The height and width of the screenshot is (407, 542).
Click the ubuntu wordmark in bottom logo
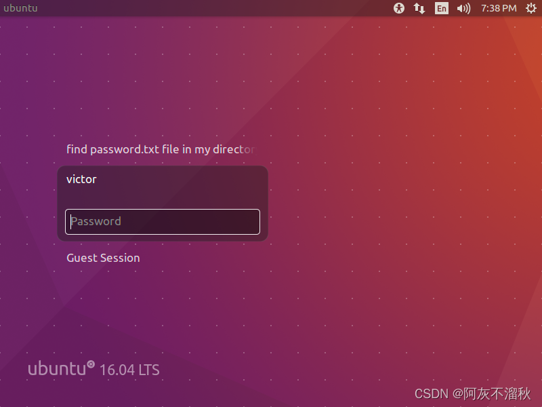[x=57, y=368]
